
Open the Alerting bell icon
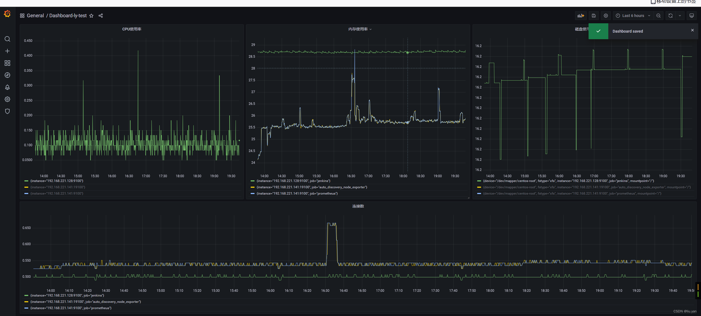[x=7, y=87]
